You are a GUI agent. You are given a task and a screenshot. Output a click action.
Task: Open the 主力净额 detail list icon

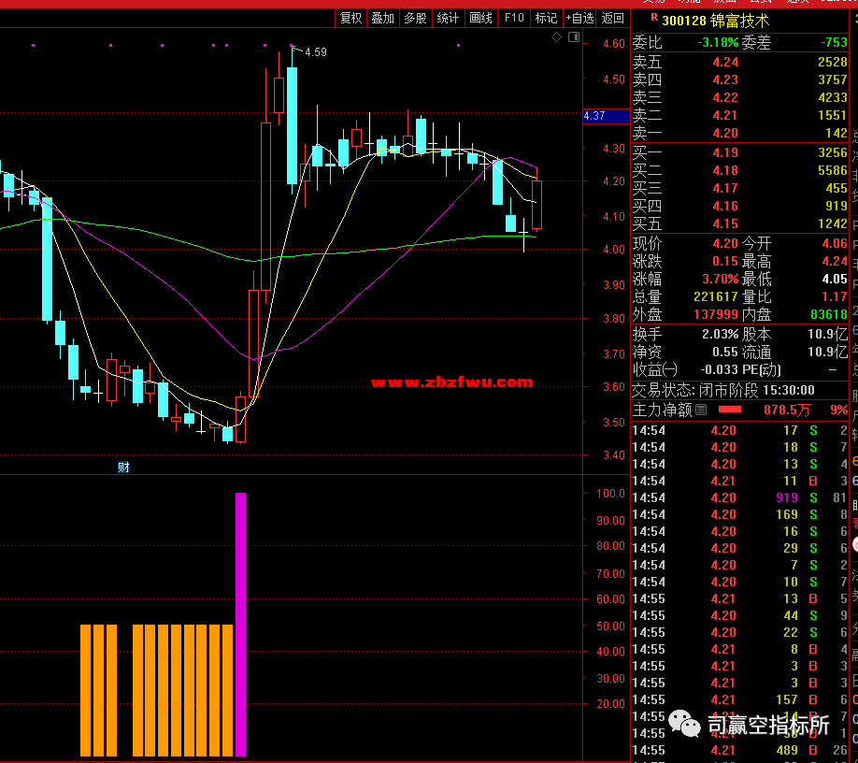click(x=701, y=410)
